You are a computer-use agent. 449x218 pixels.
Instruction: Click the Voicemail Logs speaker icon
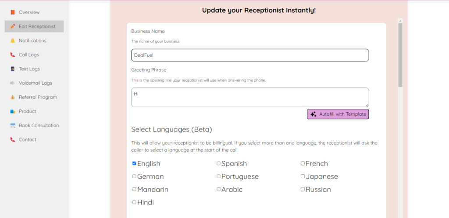point(13,83)
